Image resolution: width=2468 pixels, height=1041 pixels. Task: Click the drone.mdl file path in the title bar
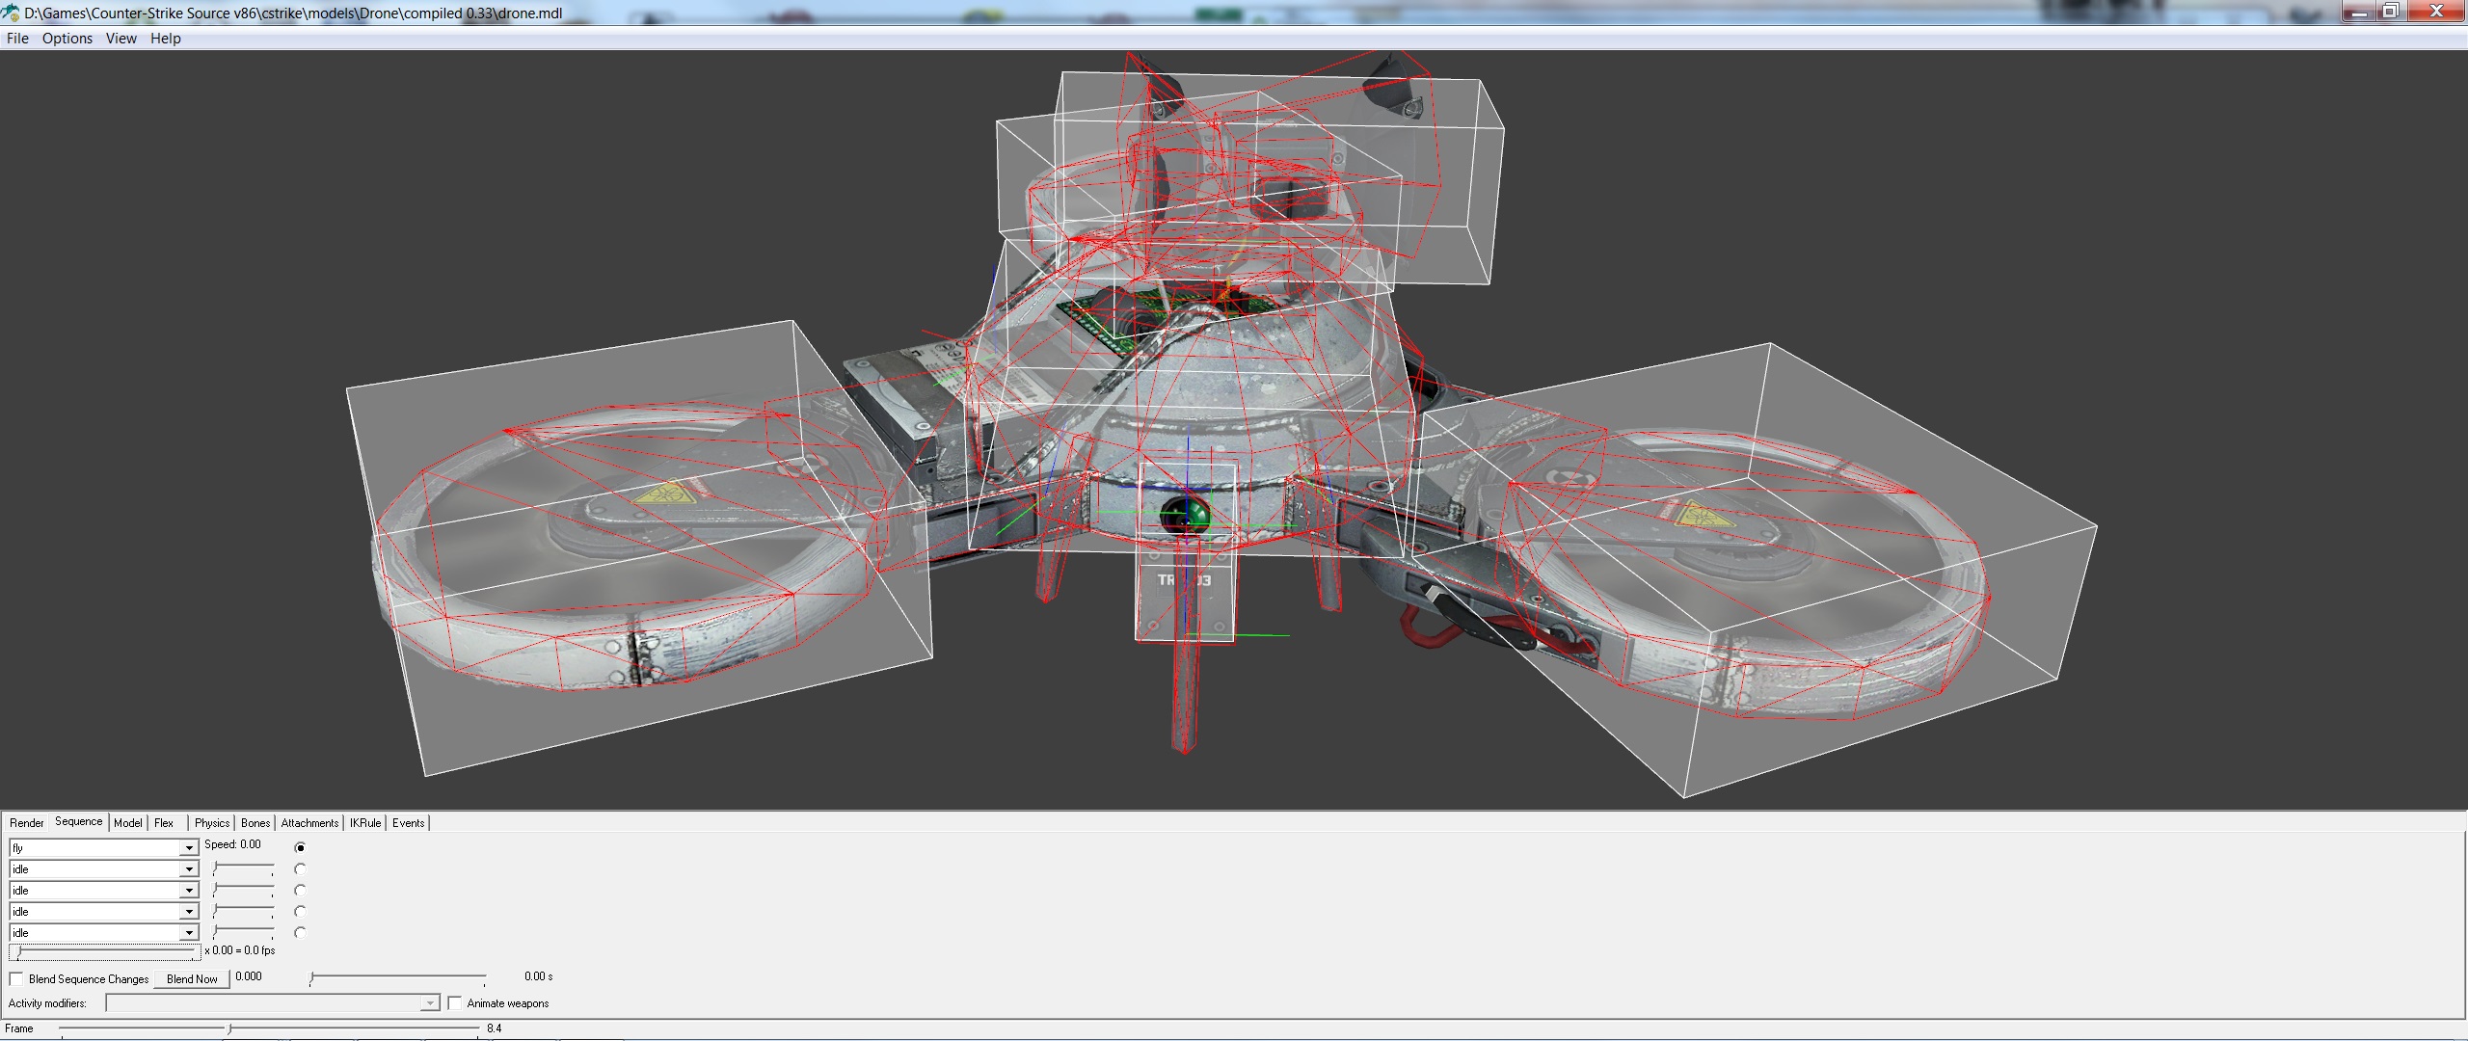tap(293, 13)
